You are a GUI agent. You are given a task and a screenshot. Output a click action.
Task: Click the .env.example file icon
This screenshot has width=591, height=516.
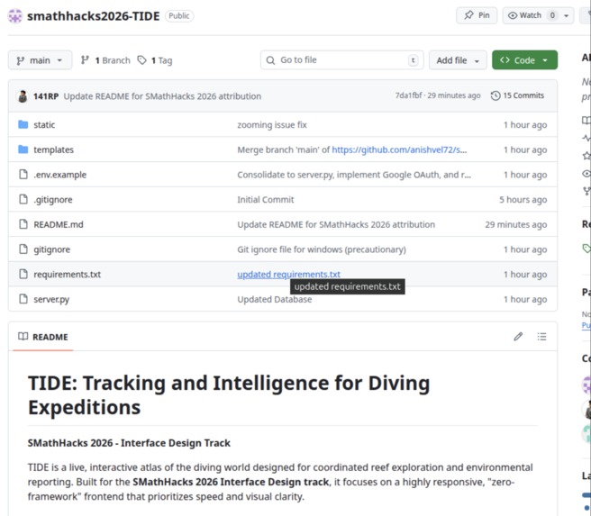click(x=23, y=175)
